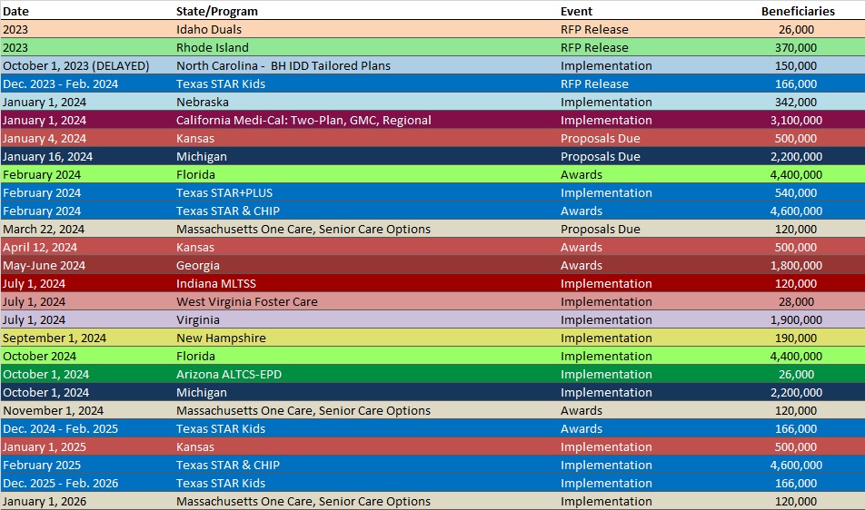This screenshot has height=510, width=865.
Task: Click the September 1, 2024 date
Action: (55, 338)
